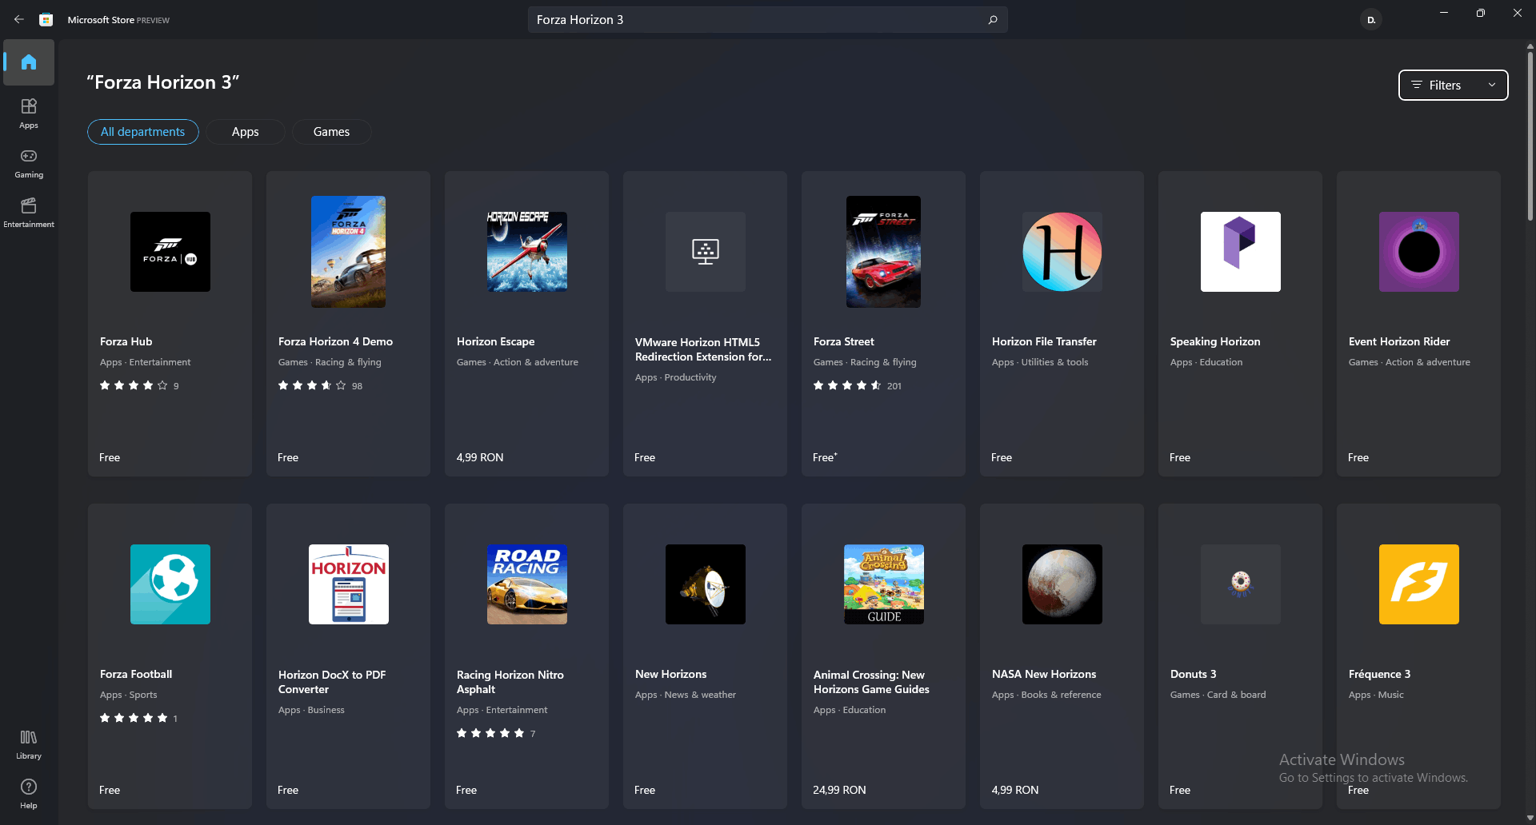This screenshot has width=1536, height=825.
Task: Open the user profile avatar
Action: click(x=1371, y=19)
